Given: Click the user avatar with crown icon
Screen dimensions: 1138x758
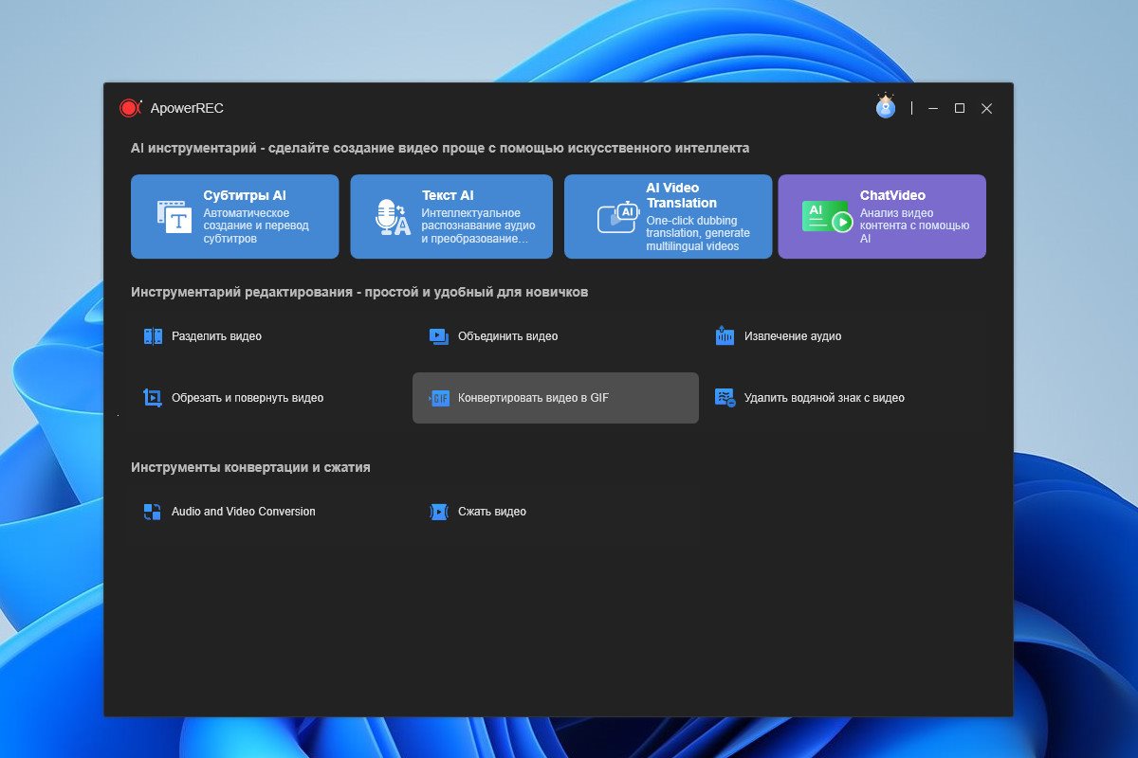Looking at the screenshot, I should coord(885,106).
